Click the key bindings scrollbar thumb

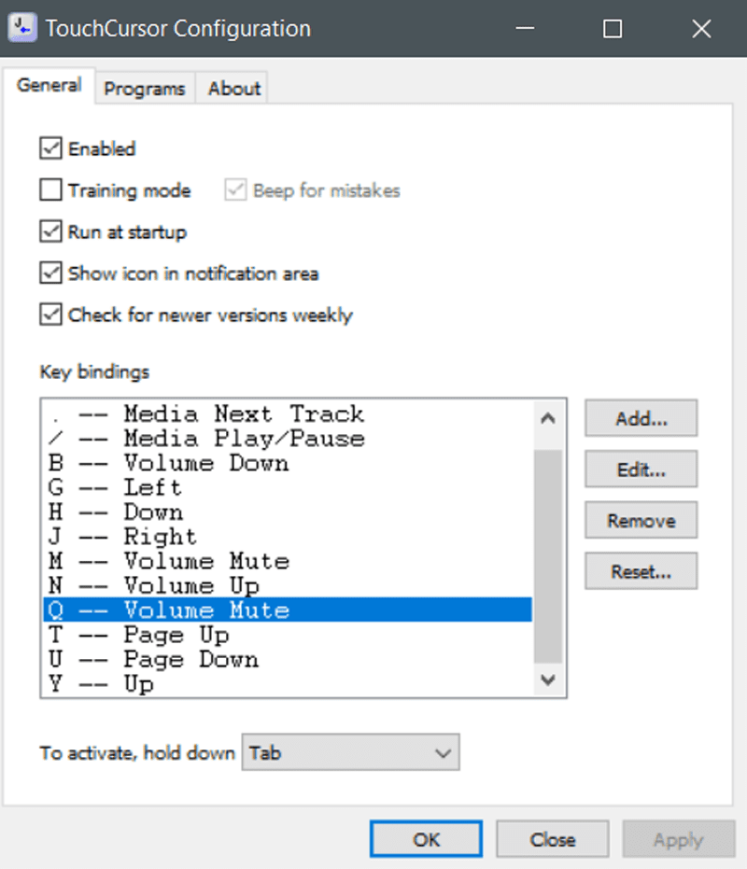(x=548, y=556)
